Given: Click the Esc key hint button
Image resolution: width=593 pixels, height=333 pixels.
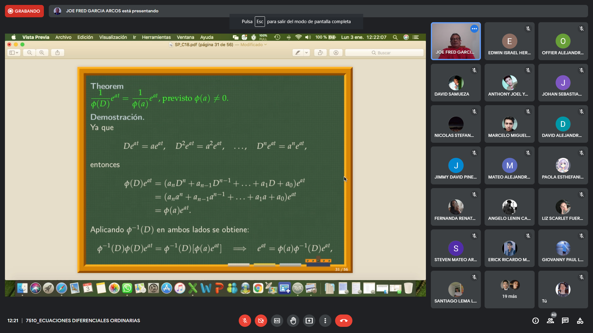Looking at the screenshot, I should (260, 22).
